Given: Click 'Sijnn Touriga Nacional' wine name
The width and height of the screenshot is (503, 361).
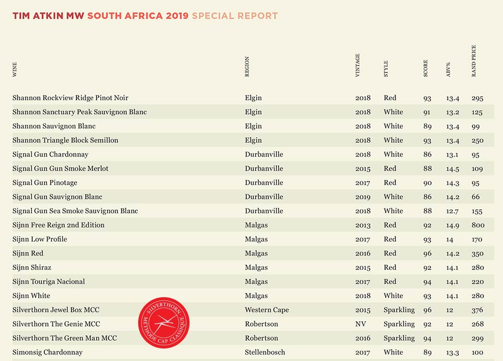Looking at the screenshot, I should coord(49,281).
